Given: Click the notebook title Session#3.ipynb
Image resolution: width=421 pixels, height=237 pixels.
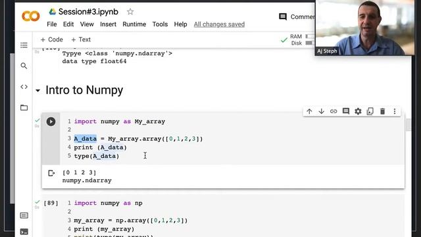Looking at the screenshot, I should [88, 12].
